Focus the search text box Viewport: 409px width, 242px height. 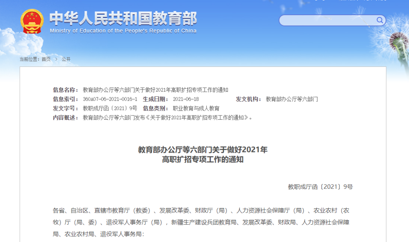click(328, 20)
